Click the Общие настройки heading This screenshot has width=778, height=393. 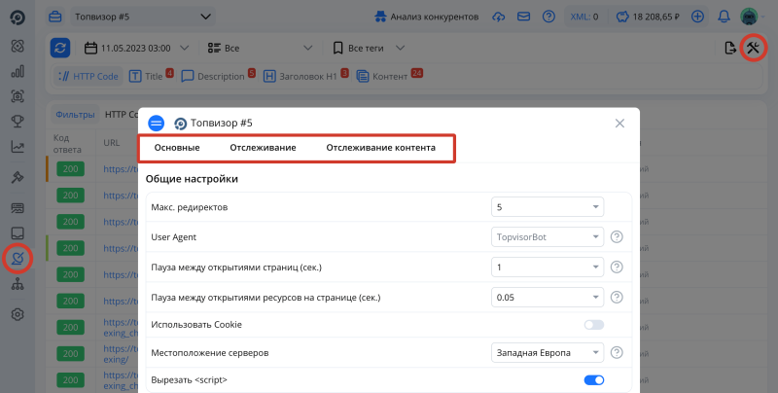pyautogui.click(x=192, y=179)
